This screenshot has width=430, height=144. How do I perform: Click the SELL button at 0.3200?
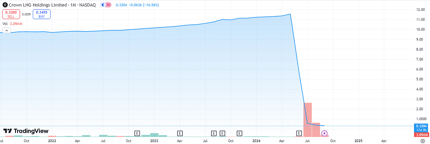11,14
